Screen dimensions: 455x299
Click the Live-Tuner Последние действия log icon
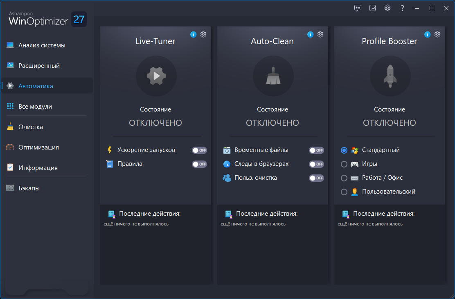(112, 214)
